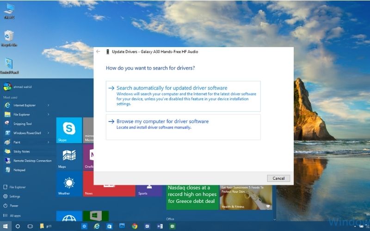
Task: Click the Windows Start button
Action: 5,226
